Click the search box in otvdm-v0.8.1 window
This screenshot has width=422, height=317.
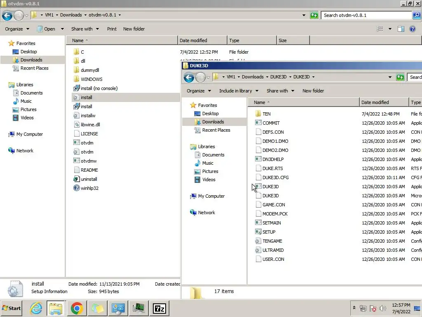pyautogui.click(x=366, y=15)
